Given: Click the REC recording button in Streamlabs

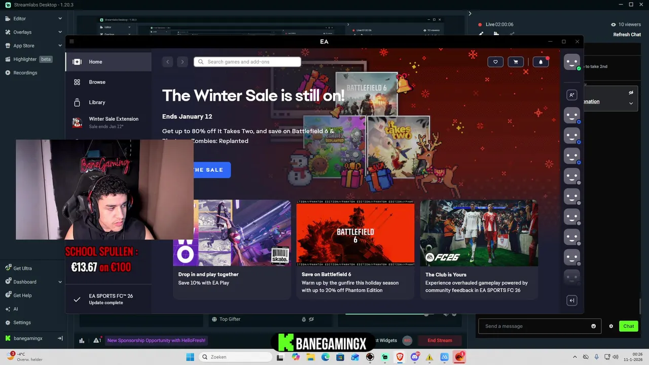Looking at the screenshot, I should tap(407, 340).
